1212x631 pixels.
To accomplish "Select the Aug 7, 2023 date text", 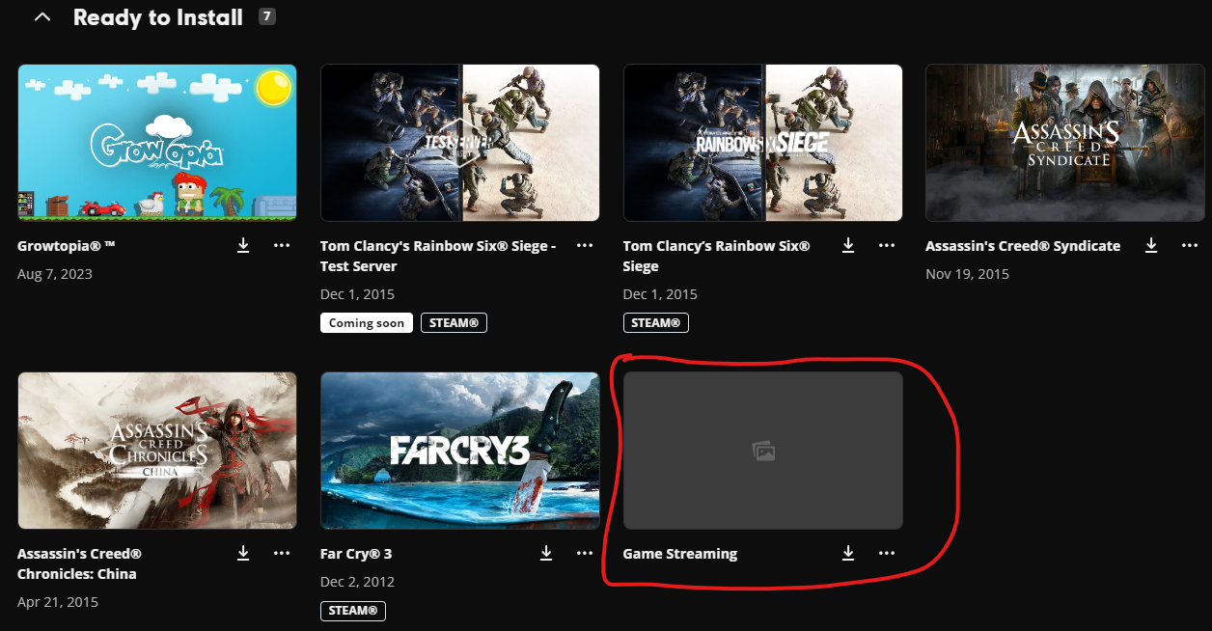I will pyautogui.click(x=55, y=274).
